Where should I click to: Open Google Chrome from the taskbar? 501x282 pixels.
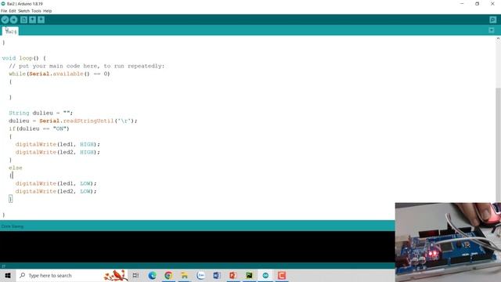point(168,275)
